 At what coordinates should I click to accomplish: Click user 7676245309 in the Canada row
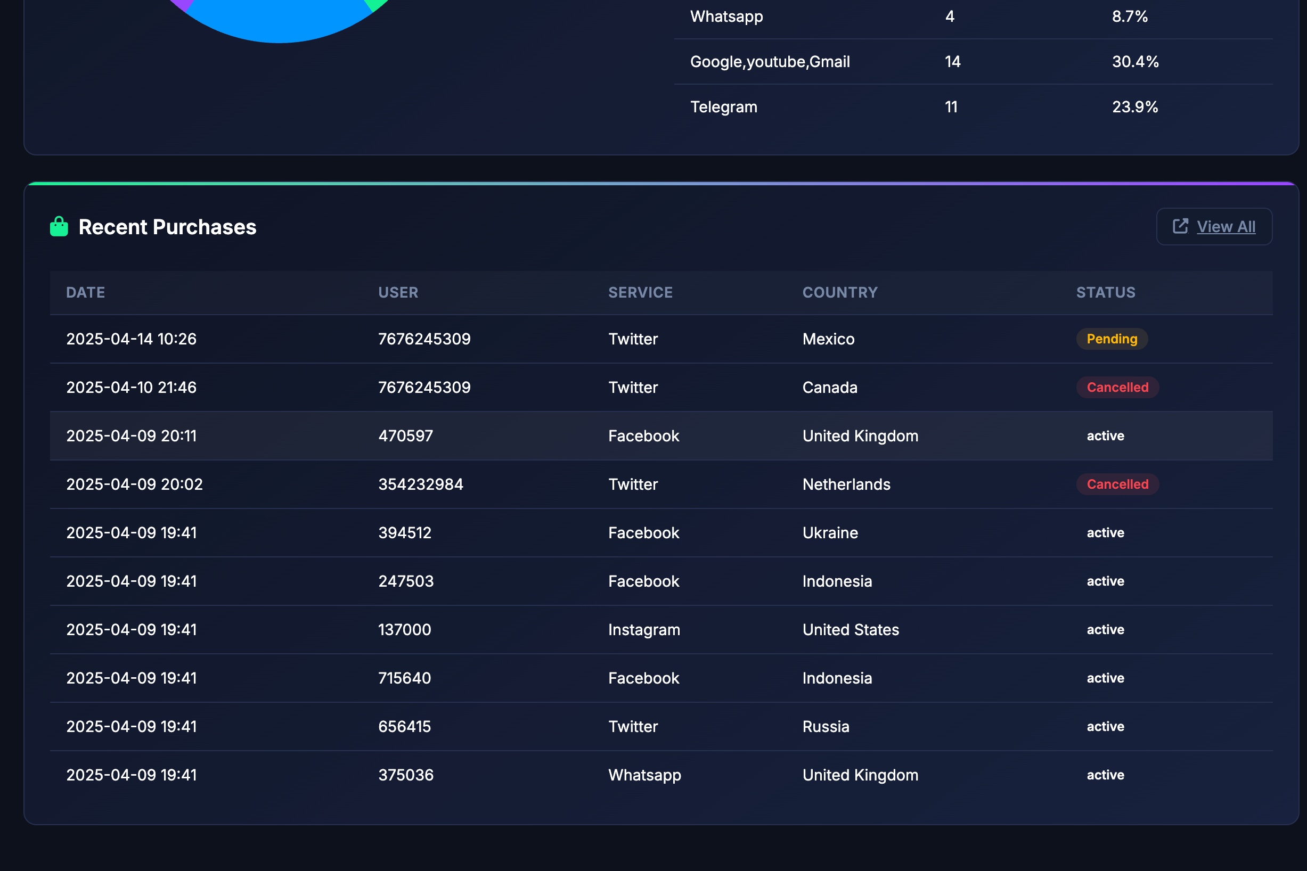point(424,387)
